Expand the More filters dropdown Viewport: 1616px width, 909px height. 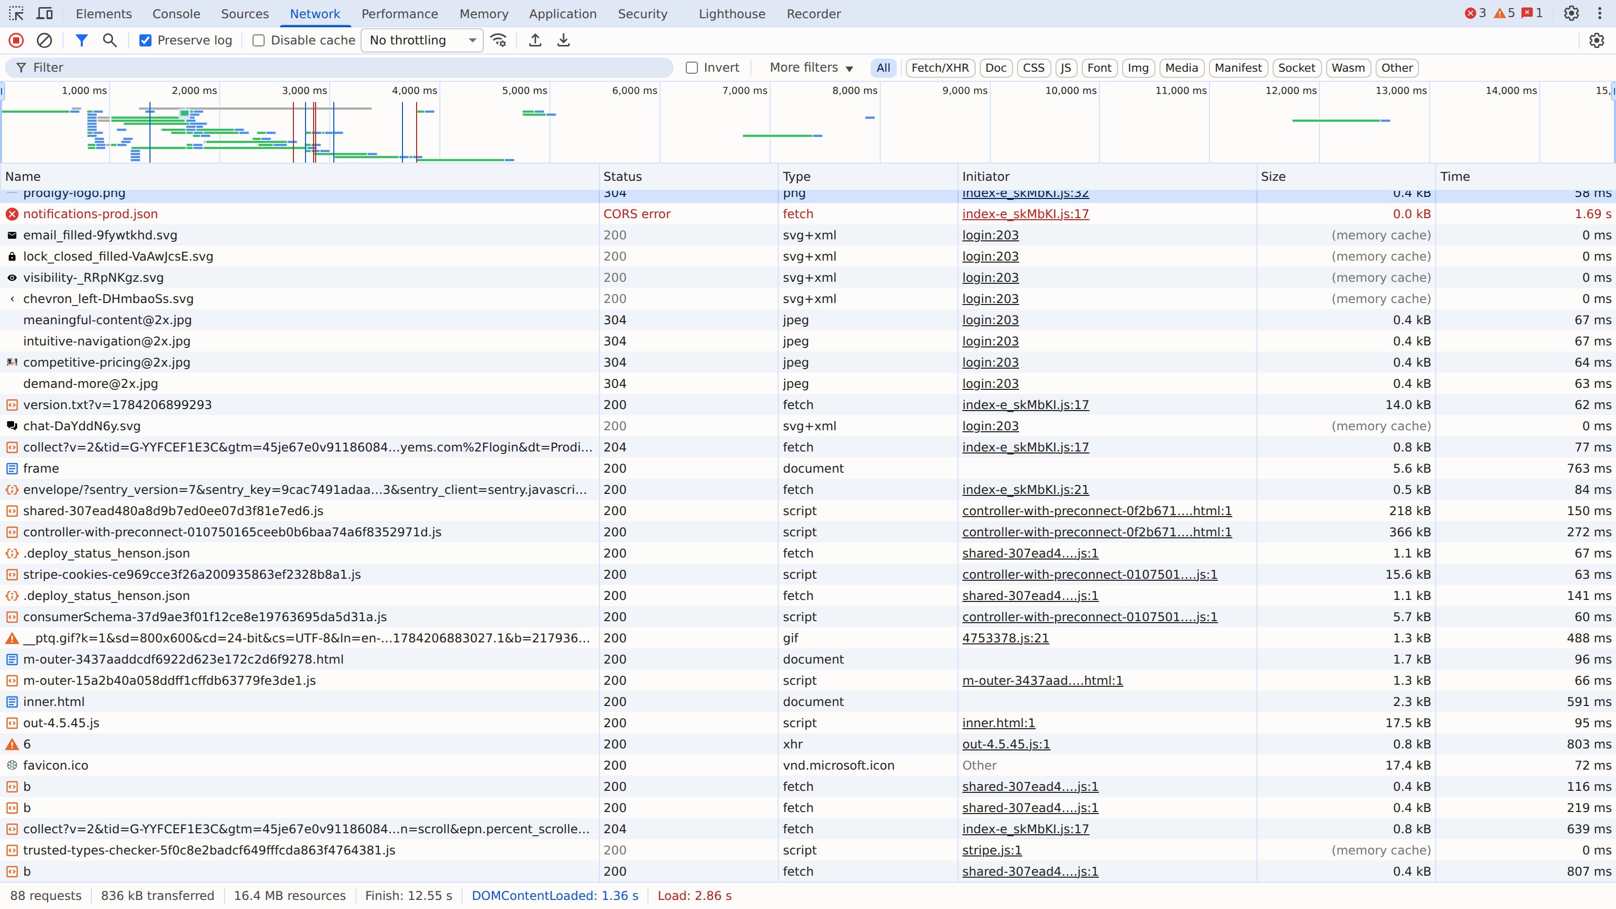click(811, 68)
